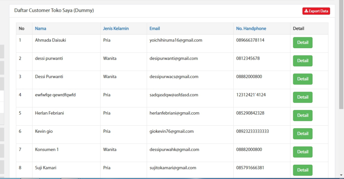View Detail for Suji Kamari
Viewport: 344px width, 179px height.
point(303,170)
